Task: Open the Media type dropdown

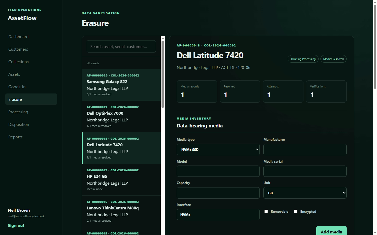Action: (x=218, y=150)
